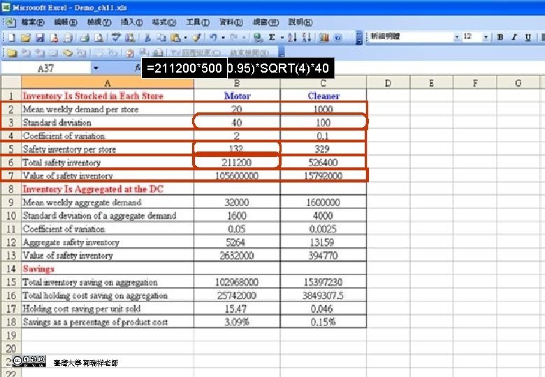Select row 19 header

10,335
